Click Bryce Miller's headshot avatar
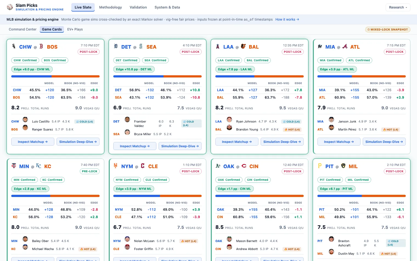This screenshot has width=417, height=261. tap(127, 132)
